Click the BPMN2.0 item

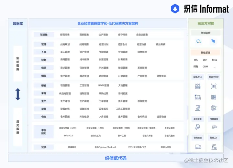coord(69,135)
